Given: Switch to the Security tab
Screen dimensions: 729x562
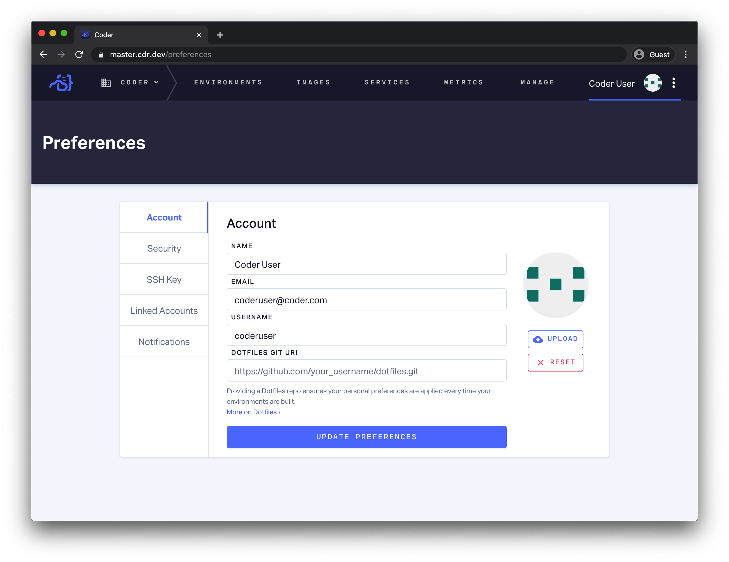Looking at the screenshot, I should [x=164, y=249].
